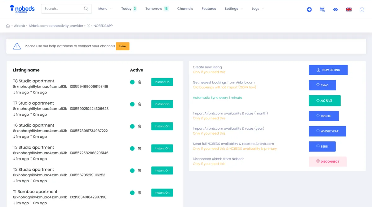This screenshot has height=207, width=372.
Task: Click the eye preview icon
Action: (x=335, y=10)
